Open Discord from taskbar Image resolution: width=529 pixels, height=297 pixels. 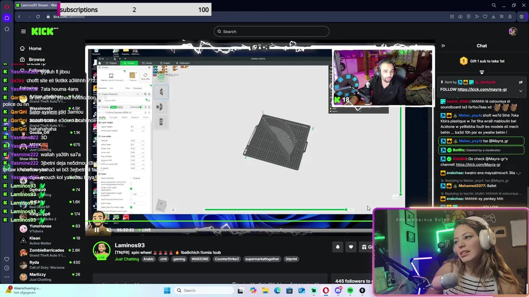coord(338,290)
